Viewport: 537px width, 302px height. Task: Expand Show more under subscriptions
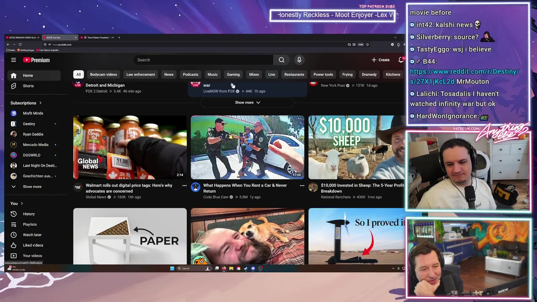34,187
